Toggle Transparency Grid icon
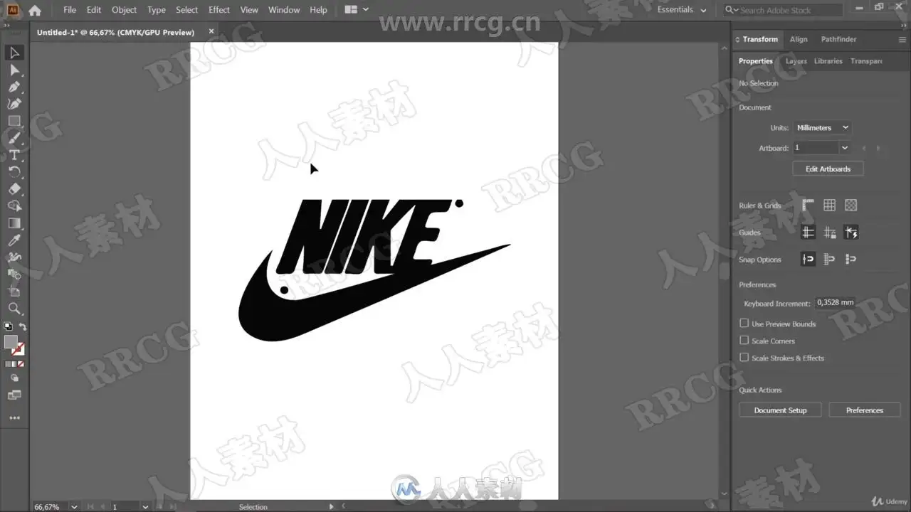 click(851, 206)
